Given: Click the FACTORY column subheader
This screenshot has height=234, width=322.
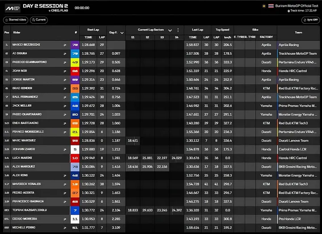Looking at the screenshot, I should [267, 37].
